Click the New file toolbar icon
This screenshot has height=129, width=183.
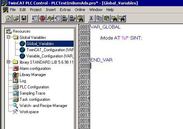9,18
